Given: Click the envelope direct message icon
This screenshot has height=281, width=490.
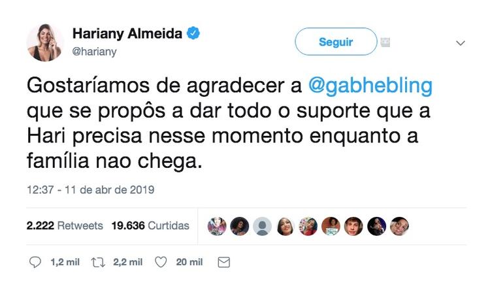Looking at the screenshot, I should pyautogui.click(x=223, y=262).
